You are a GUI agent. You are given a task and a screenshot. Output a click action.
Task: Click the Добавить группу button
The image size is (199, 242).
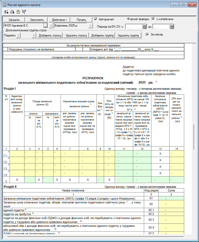click(102, 35)
